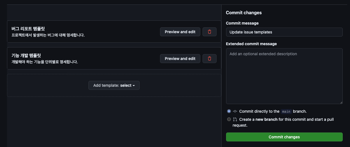Screen dimensions: 350x147
Task: Click the Commit message label
Action: 242,23
